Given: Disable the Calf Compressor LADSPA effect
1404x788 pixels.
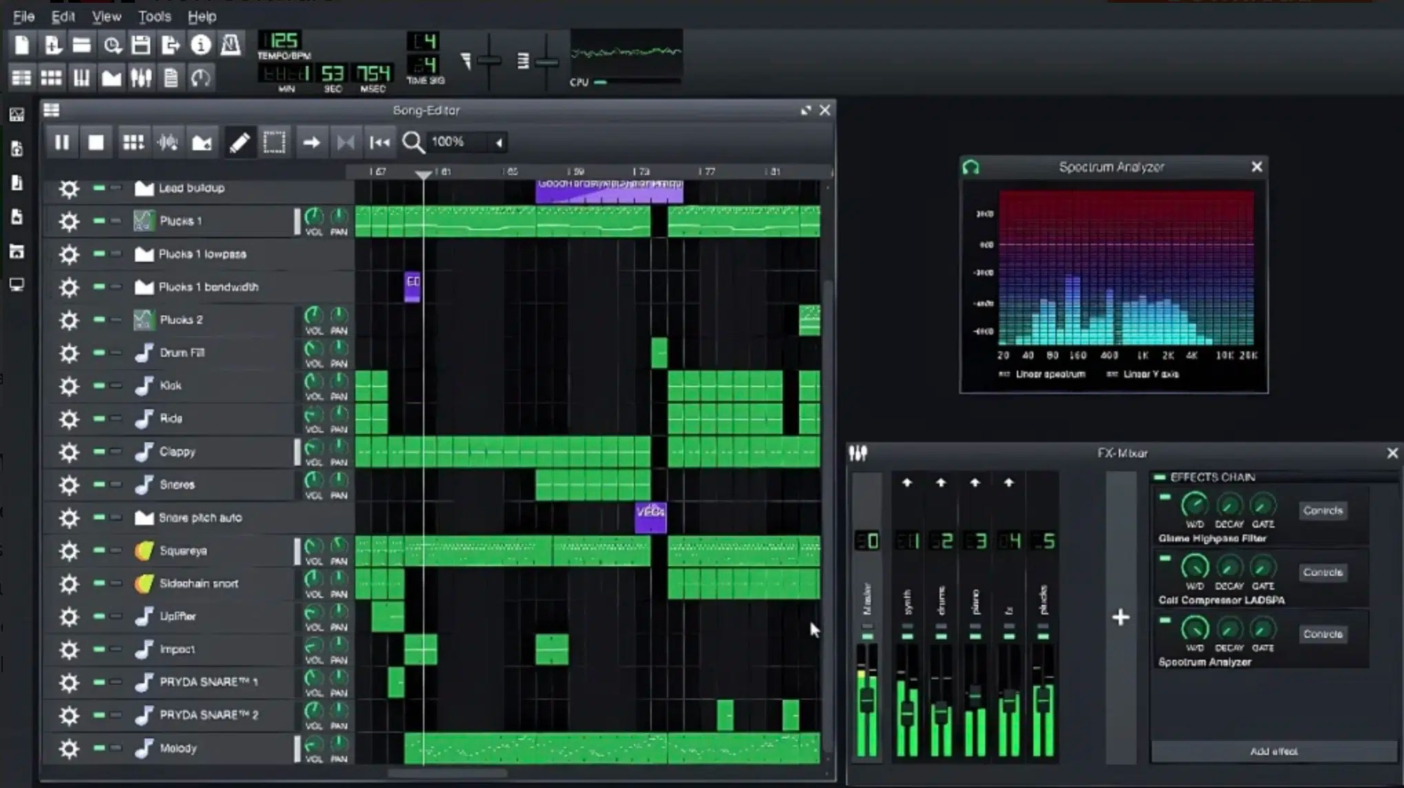Looking at the screenshot, I should point(1165,559).
